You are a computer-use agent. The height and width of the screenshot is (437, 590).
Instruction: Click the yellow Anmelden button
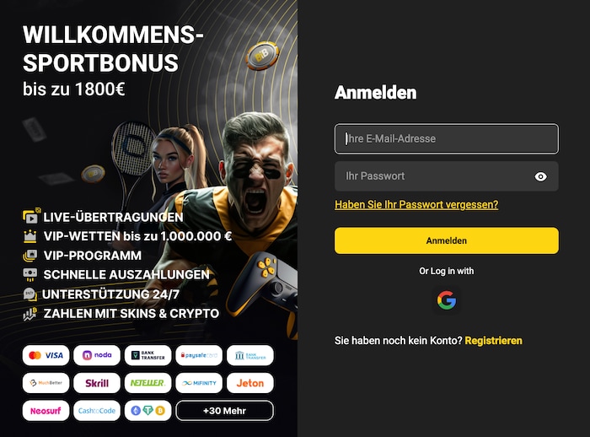tap(447, 240)
